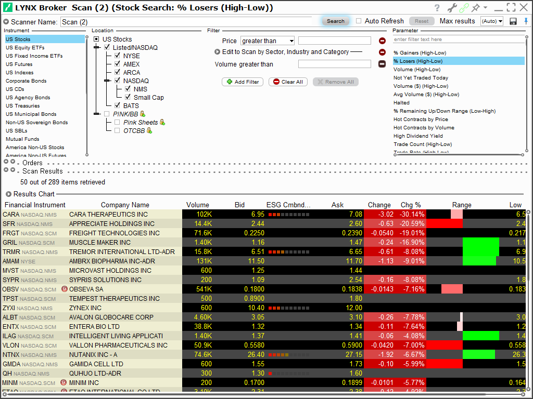Click the pink Range bar for CARA
The width and height of the screenshot is (533, 399).
(456, 215)
